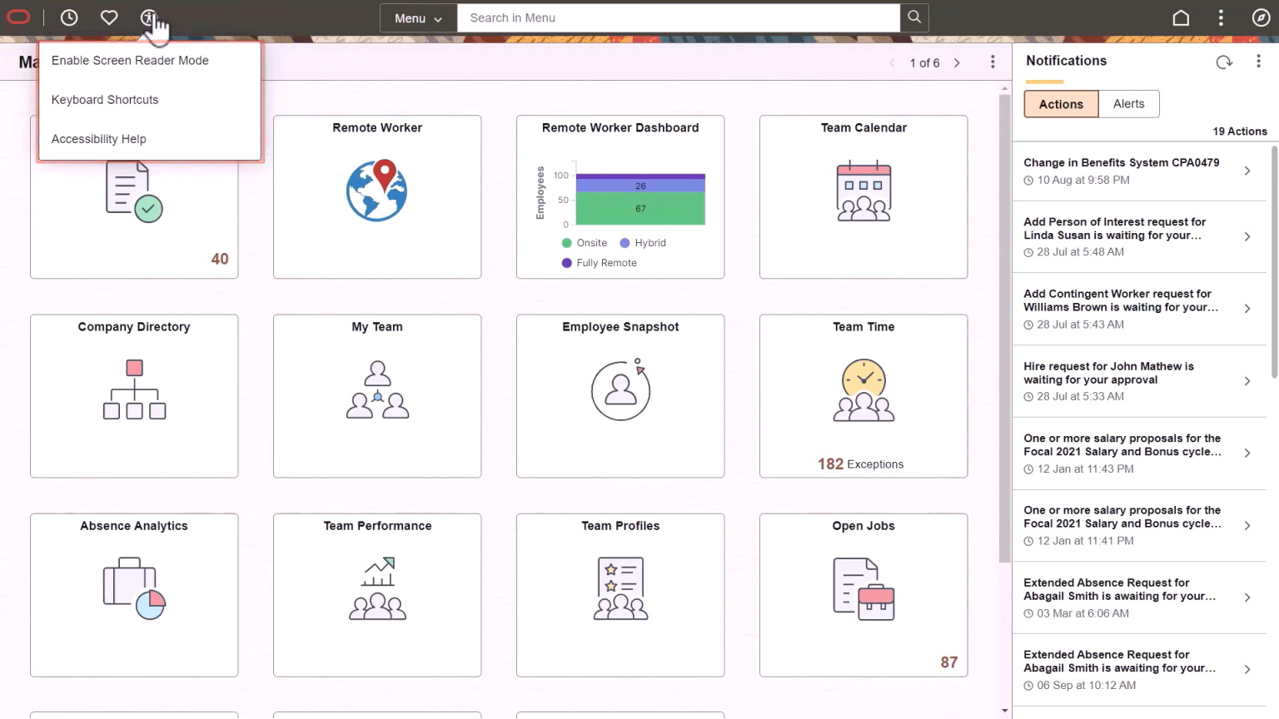This screenshot has width=1279, height=719.
Task: Open Recents using the clock icon
Action: [69, 17]
